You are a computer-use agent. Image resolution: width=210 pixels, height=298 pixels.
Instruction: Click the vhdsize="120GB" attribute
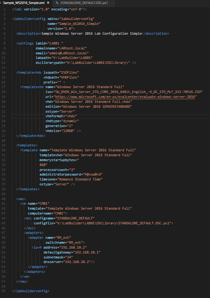[60, 131]
